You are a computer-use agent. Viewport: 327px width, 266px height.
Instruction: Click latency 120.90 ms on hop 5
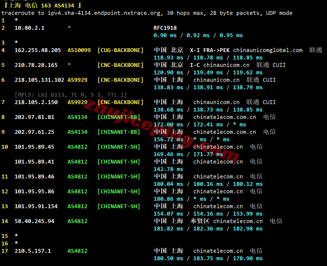point(168,72)
